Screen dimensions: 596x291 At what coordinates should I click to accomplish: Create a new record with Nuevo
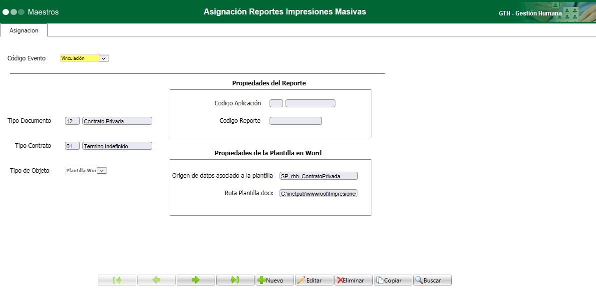click(275, 280)
